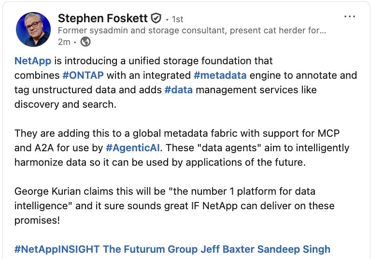Open the #metadata hashtag

coord(220,75)
